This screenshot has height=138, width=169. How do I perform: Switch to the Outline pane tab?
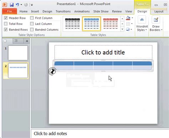16,41
